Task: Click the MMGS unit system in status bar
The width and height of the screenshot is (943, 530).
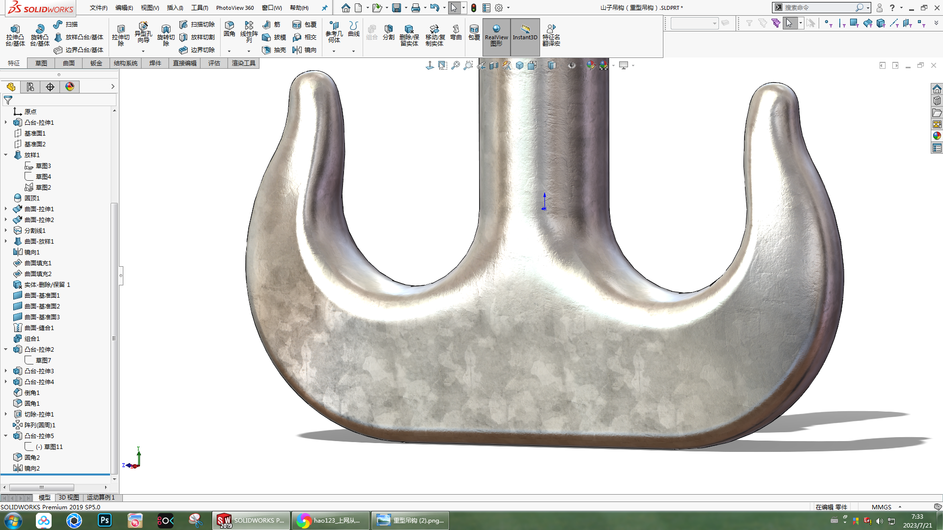Action: tap(881, 507)
